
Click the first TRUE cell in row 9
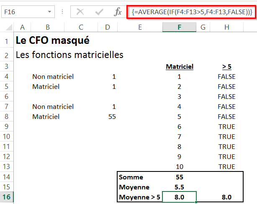click(226, 127)
